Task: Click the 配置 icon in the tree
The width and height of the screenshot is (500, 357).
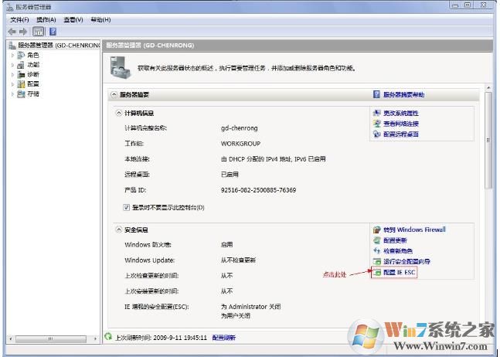Action: [x=21, y=84]
